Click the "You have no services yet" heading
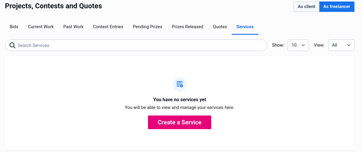Image resolution: width=361 pixels, height=152 pixels. pyautogui.click(x=179, y=100)
